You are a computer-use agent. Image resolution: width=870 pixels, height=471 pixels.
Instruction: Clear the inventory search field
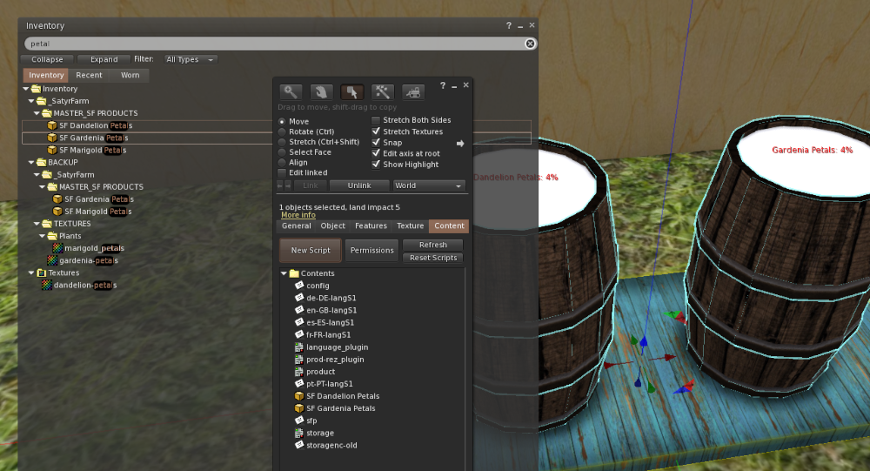point(530,43)
